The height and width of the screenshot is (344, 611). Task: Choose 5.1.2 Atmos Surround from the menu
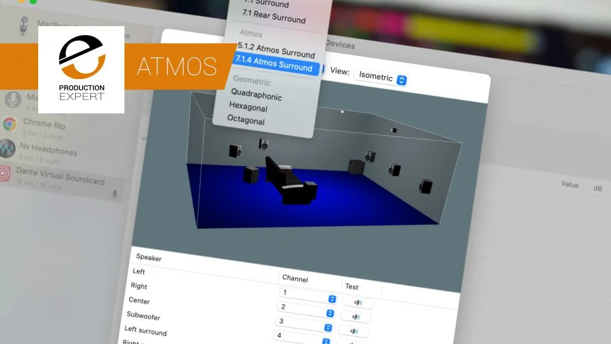tap(276, 50)
